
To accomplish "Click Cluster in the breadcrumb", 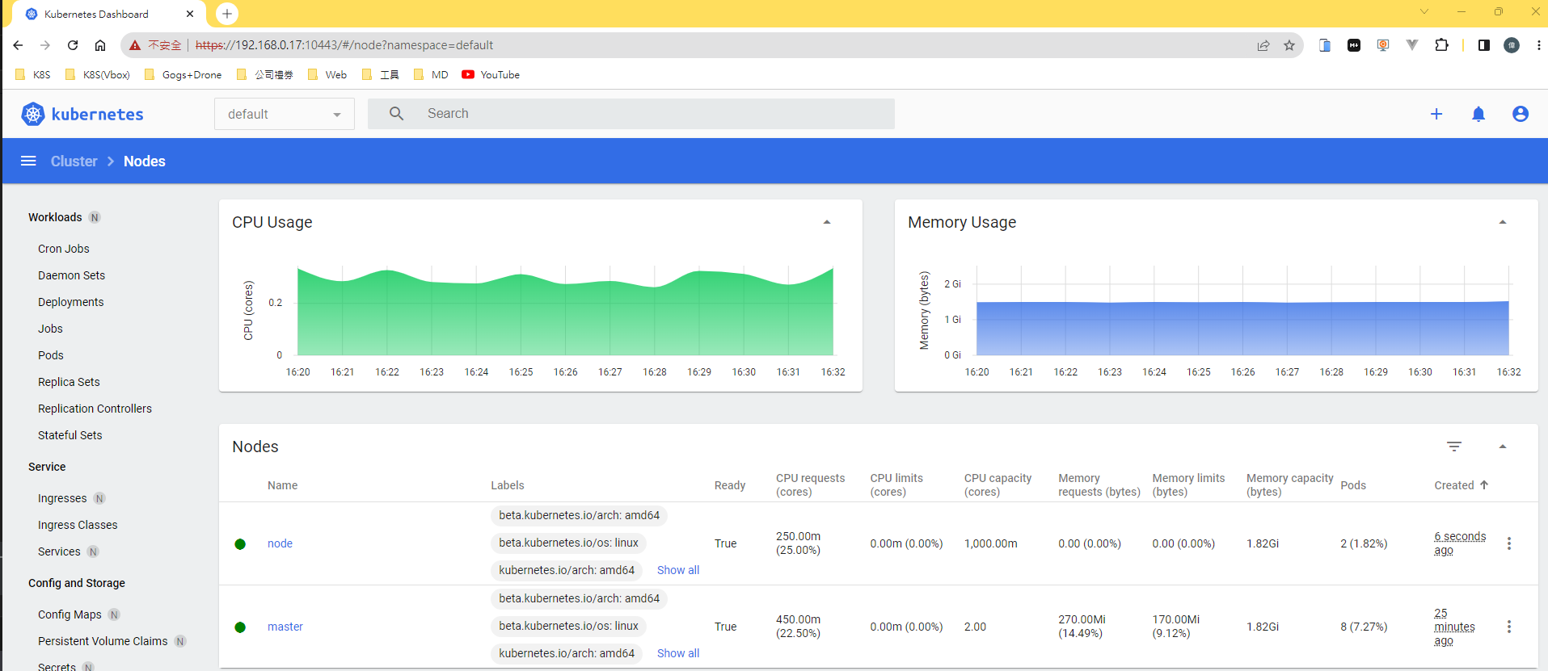I will 74,161.
